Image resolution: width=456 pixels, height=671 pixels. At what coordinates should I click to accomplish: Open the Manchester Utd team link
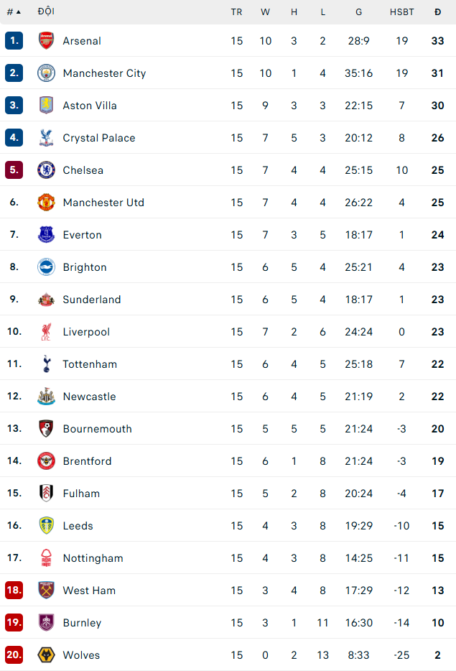click(103, 203)
